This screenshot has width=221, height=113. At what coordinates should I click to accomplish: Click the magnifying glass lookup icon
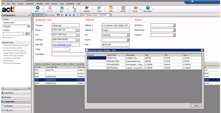tap(78, 15)
